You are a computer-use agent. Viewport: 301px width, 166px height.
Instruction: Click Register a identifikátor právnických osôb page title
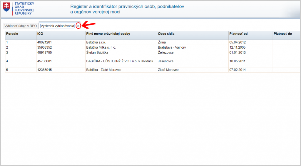click(127, 9)
